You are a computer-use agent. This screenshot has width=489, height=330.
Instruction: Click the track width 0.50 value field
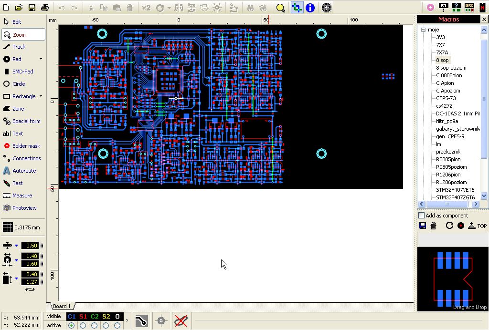(32, 246)
